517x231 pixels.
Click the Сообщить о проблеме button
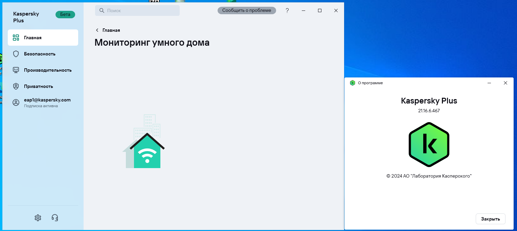click(247, 10)
